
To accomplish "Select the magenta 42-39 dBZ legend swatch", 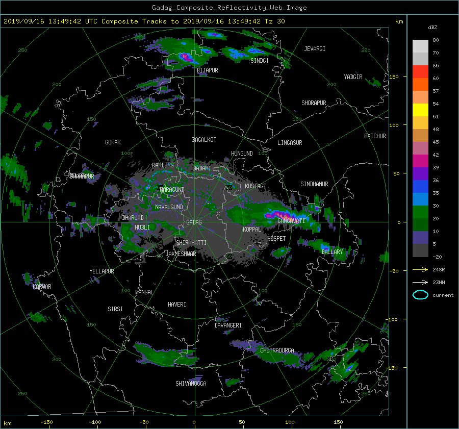I will pyautogui.click(x=420, y=161).
